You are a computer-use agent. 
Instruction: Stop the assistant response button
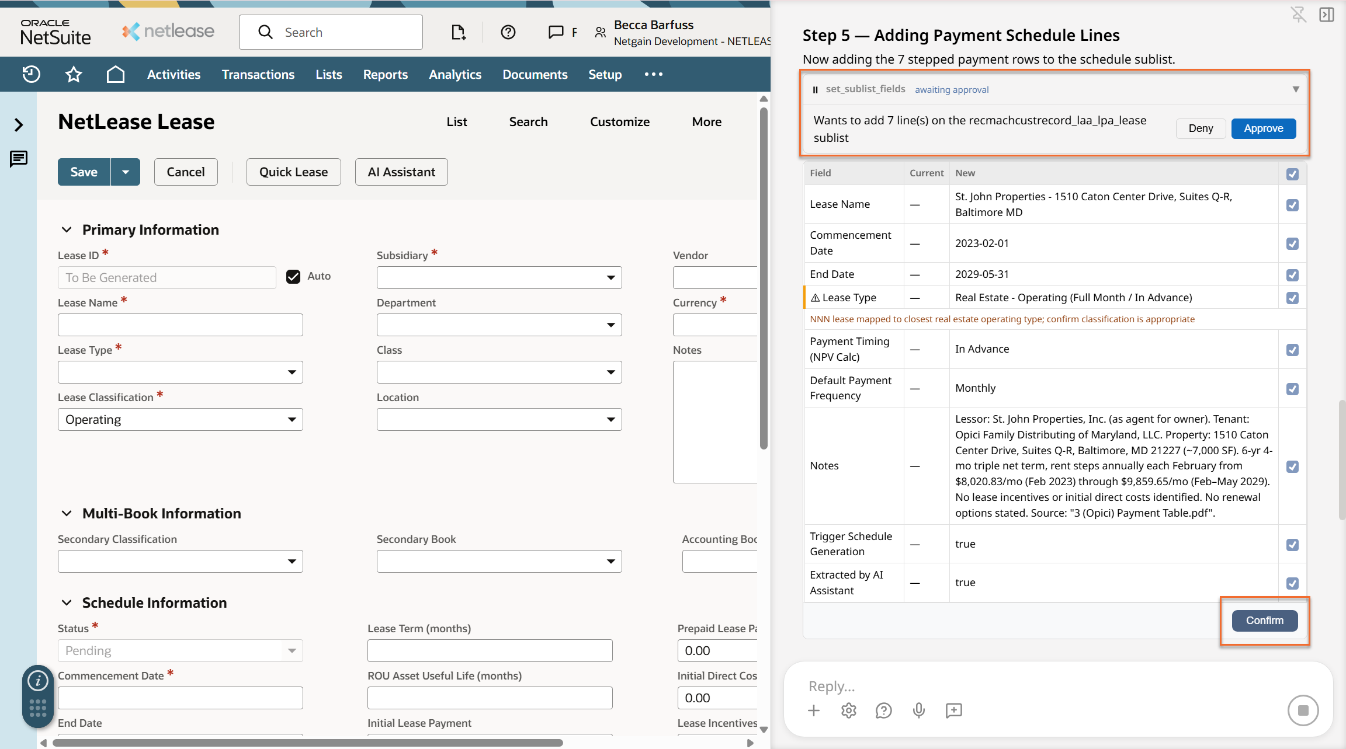(1303, 710)
